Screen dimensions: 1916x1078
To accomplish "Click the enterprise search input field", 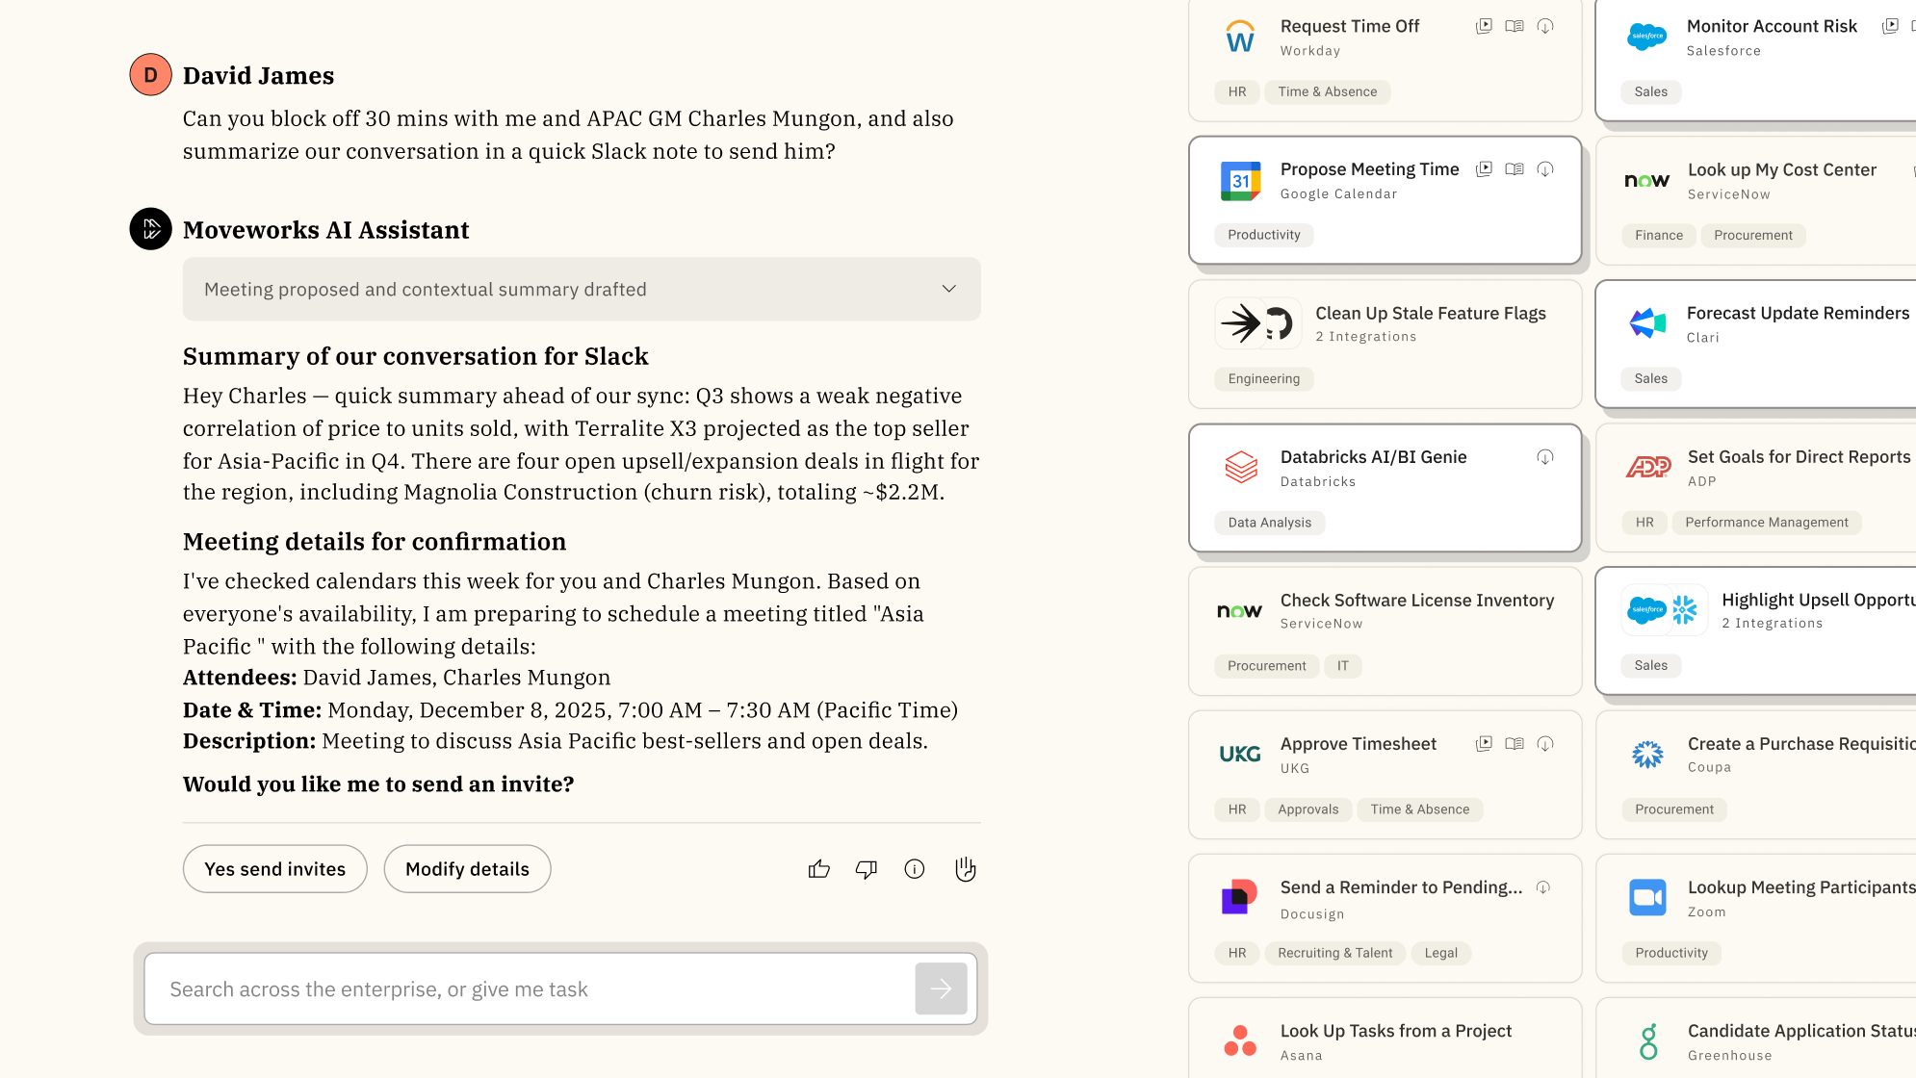I will [x=530, y=989].
